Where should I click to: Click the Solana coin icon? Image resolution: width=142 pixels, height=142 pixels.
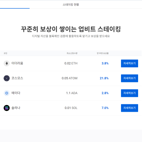pos(7,108)
